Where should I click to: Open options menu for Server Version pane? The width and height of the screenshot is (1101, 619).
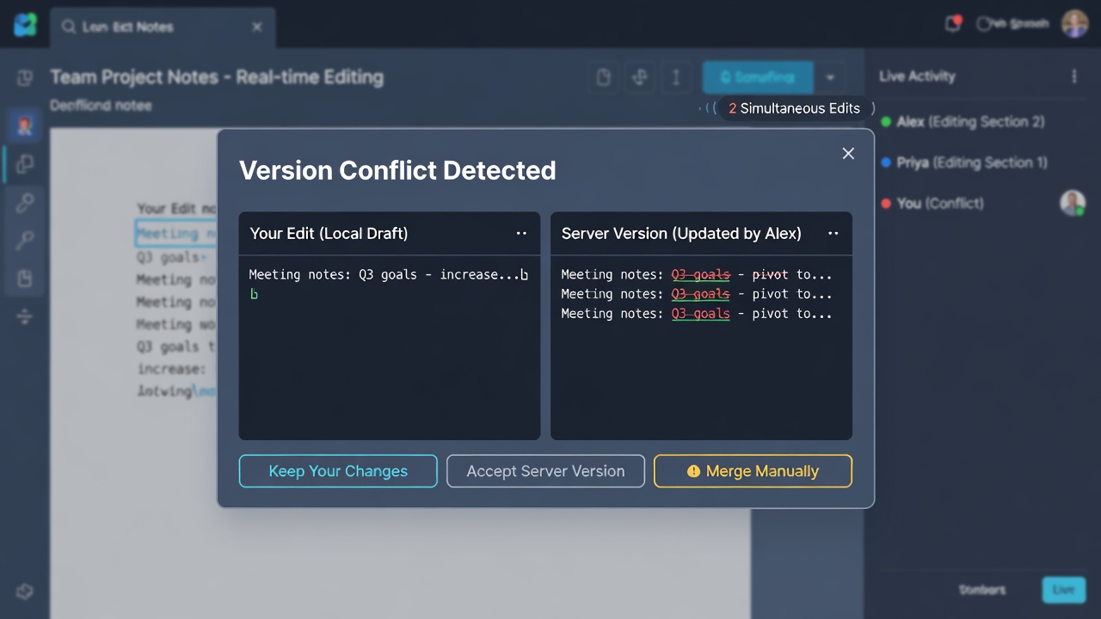(833, 234)
